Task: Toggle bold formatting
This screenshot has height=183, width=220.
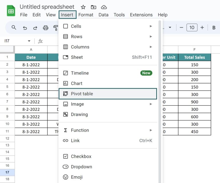Action: pos(214,28)
